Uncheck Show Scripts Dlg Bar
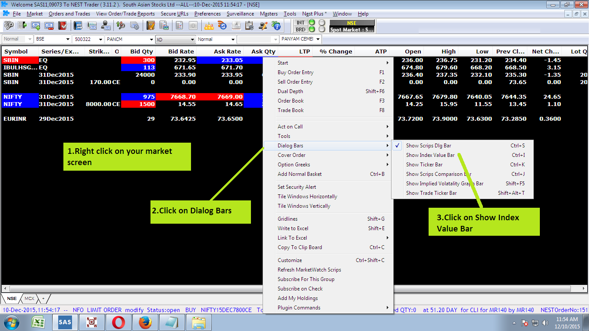589x331 pixels. click(463, 146)
